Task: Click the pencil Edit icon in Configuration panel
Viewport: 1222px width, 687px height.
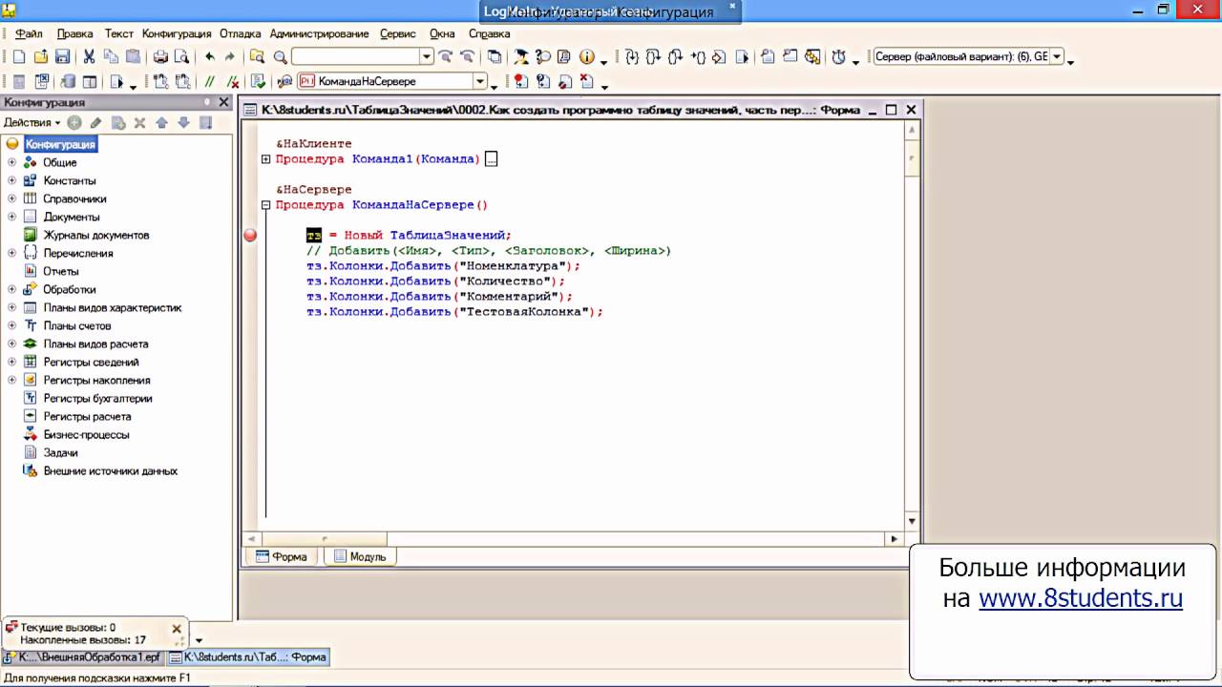Action: click(95, 122)
